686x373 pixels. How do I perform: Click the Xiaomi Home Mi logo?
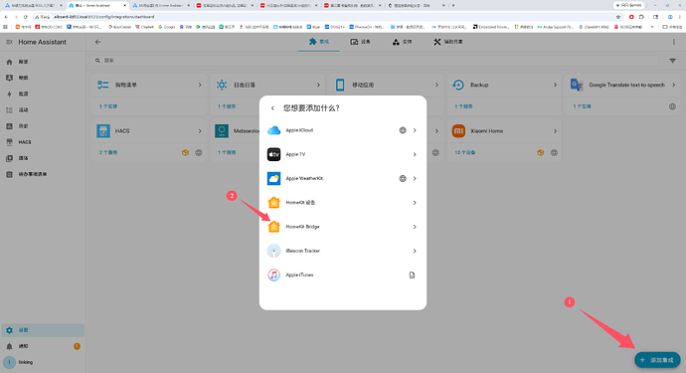(458, 131)
